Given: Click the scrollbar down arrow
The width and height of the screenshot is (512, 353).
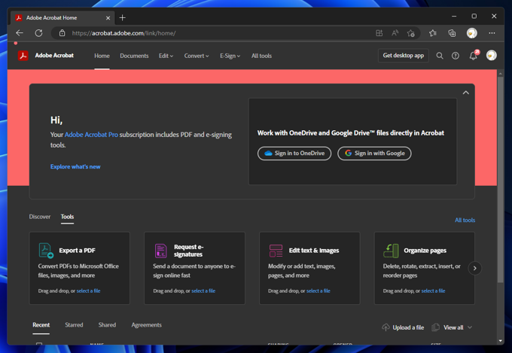Looking at the screenshot, I should 500,341.
